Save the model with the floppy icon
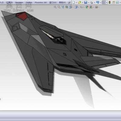 coord(86,2)
